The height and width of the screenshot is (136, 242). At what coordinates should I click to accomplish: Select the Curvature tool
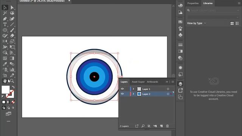[12, 19]
